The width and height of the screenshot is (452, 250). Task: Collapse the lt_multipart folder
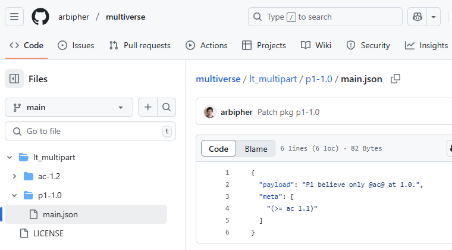click(x=10, y=157)
